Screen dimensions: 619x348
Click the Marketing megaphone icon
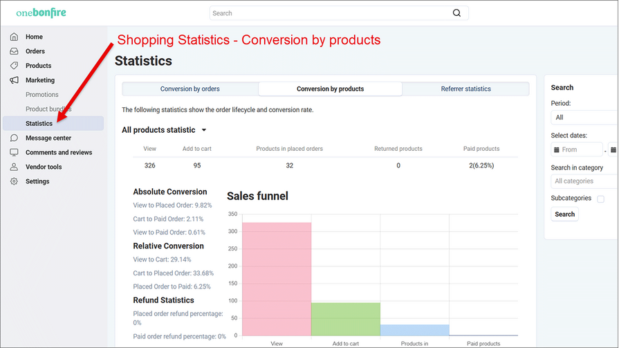14,80
